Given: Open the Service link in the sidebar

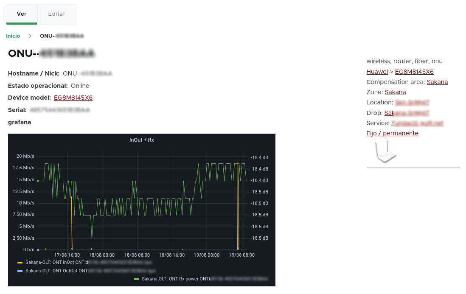Looking at the screenshot, I should point(417,123).
